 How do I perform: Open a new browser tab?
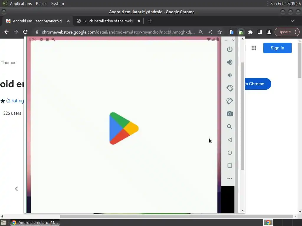click(150, 21)
